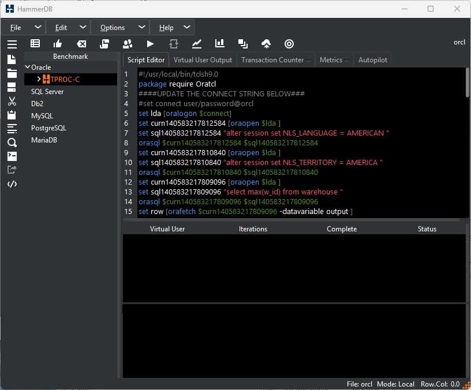Click line 2 'package require Oratcl'
The width and height of the screenshot is (471, 390).
(177, 84)
